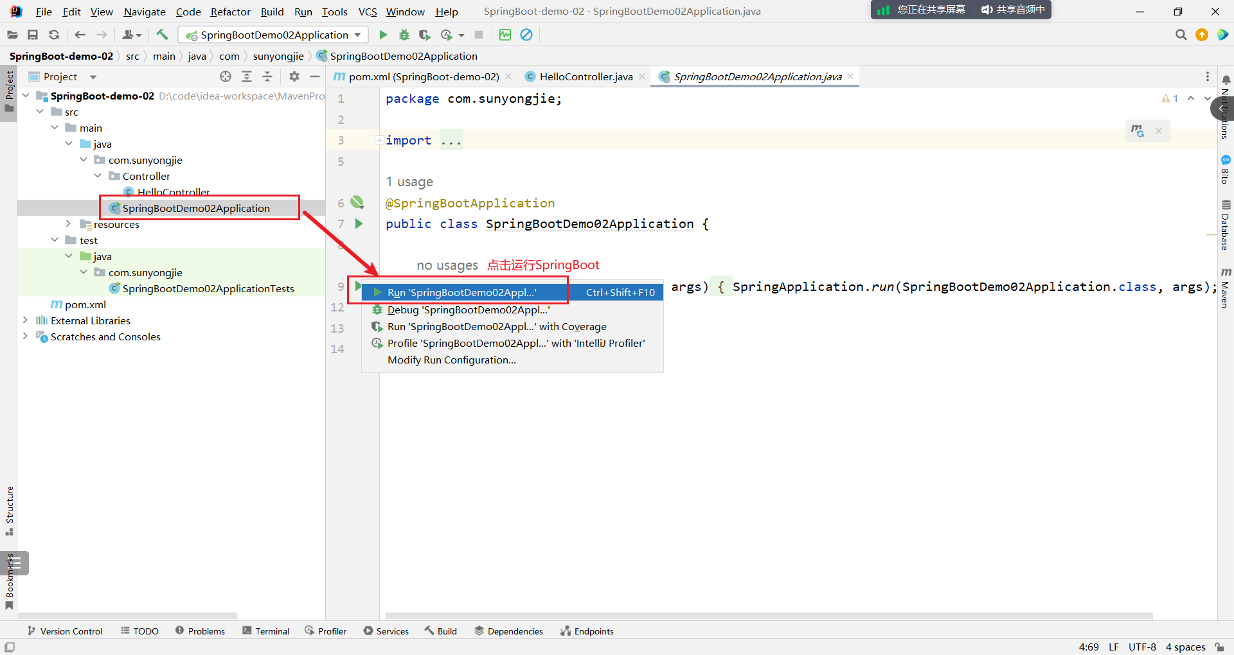Click the Profiler toolbar icon
This screenshot has width=1234, height=655.
pos(447,35)
